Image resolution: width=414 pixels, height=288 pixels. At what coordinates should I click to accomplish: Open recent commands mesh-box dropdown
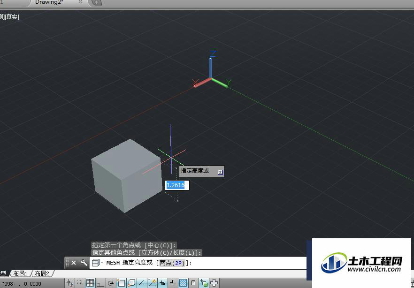[x=98, y=263]
